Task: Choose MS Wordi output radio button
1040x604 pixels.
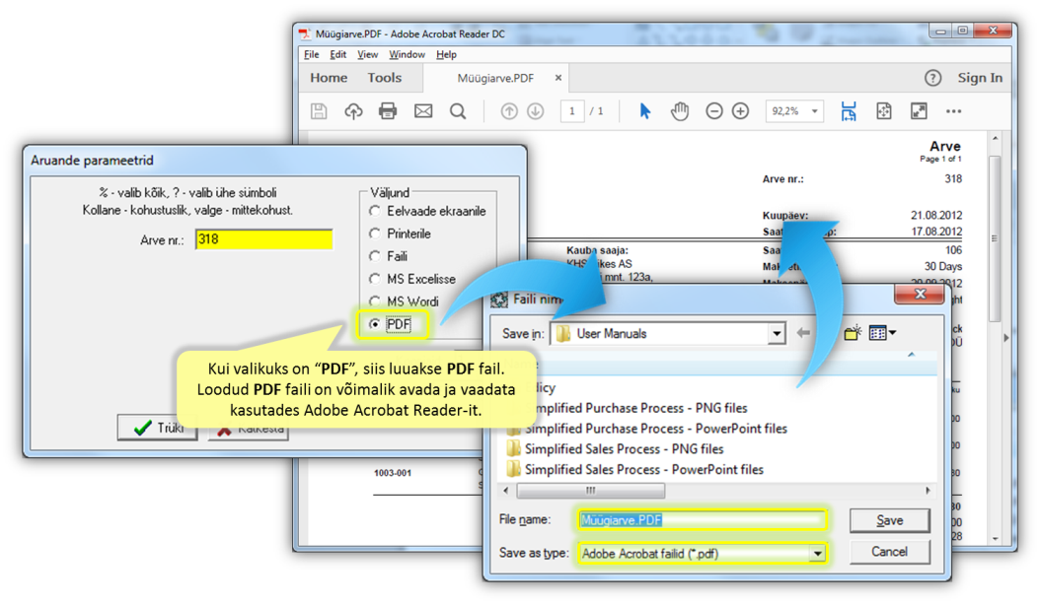Action: pyautogui.click(x=375, y=302)
